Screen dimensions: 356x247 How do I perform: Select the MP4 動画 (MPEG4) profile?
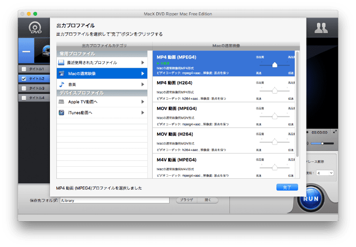pos(223,64)
